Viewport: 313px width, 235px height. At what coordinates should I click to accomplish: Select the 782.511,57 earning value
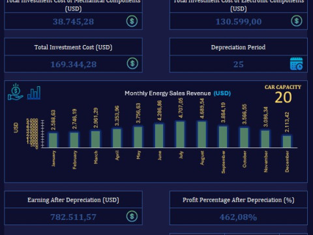click(x=73, y=217)
